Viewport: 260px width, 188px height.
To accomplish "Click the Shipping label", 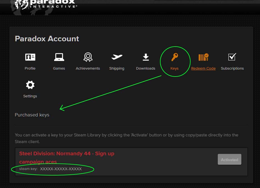I will pyautogui.click(x=117, y=68).
